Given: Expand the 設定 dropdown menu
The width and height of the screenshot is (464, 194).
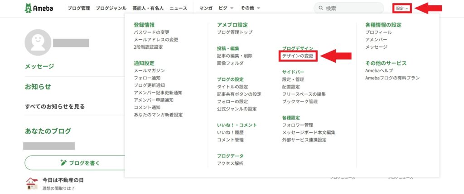Looking at the screenshot, I should pyautogui.click(x=402, y=8).
